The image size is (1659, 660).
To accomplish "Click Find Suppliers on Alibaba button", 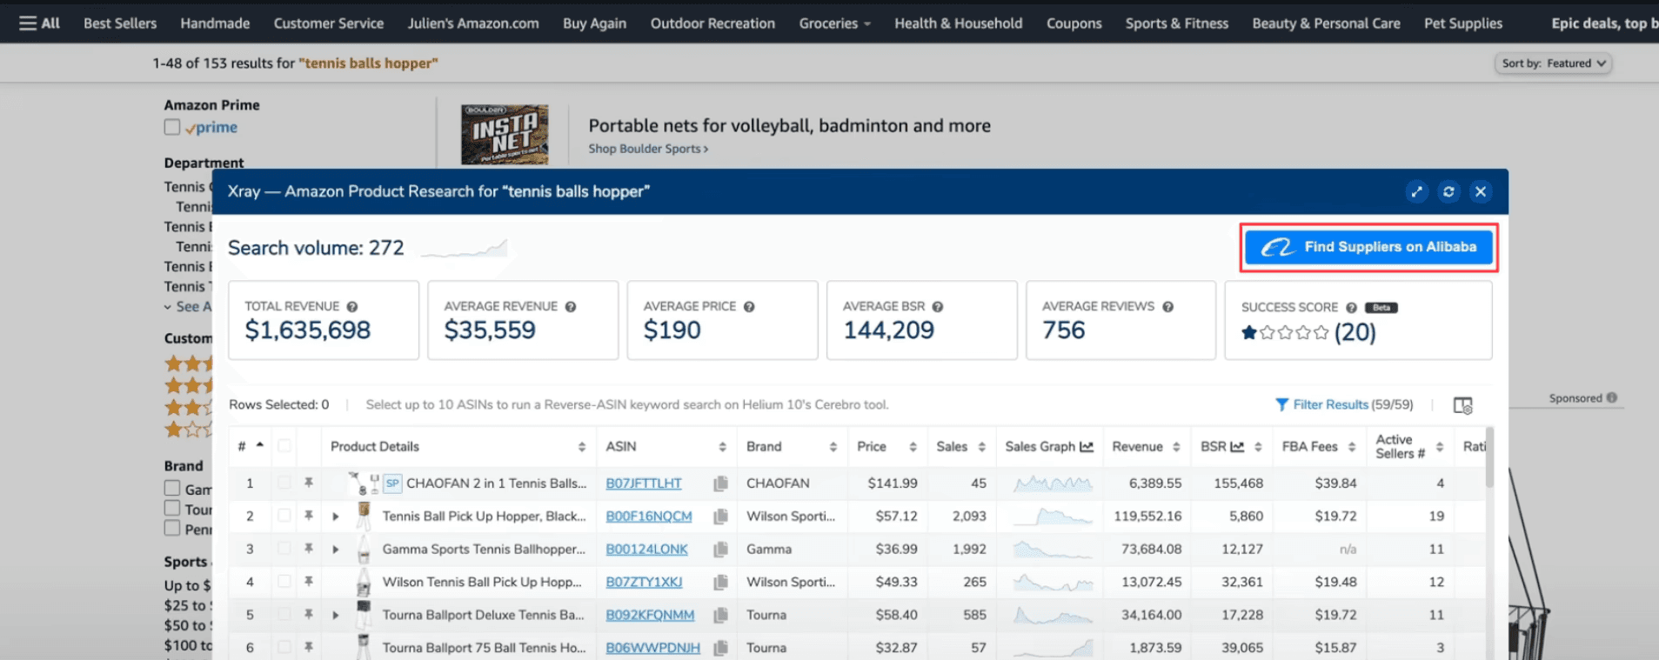I will tap(1368, 247).
